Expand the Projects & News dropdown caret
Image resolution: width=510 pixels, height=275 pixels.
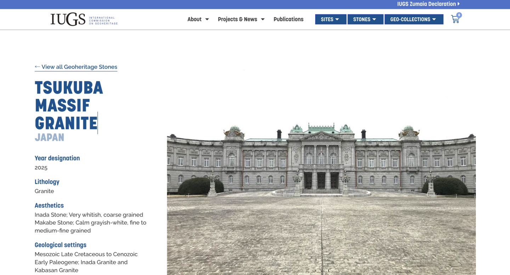pyautogui.click(x=263, y=19)
